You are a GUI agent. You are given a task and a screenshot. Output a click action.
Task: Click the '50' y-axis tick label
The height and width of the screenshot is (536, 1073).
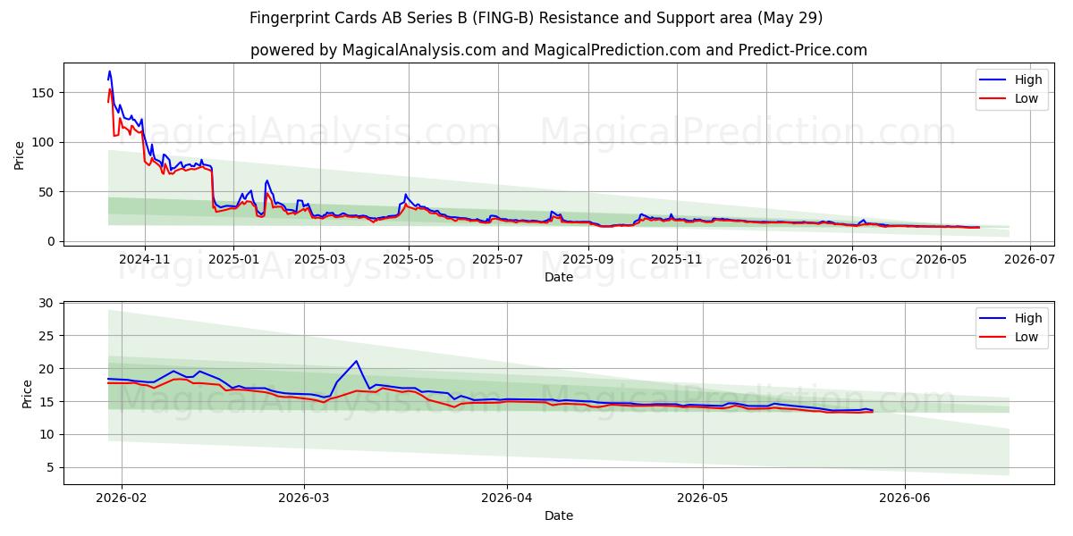pyautogui.click(x=48, y=192)
